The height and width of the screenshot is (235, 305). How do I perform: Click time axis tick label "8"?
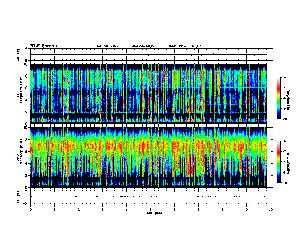coord(223,210)
